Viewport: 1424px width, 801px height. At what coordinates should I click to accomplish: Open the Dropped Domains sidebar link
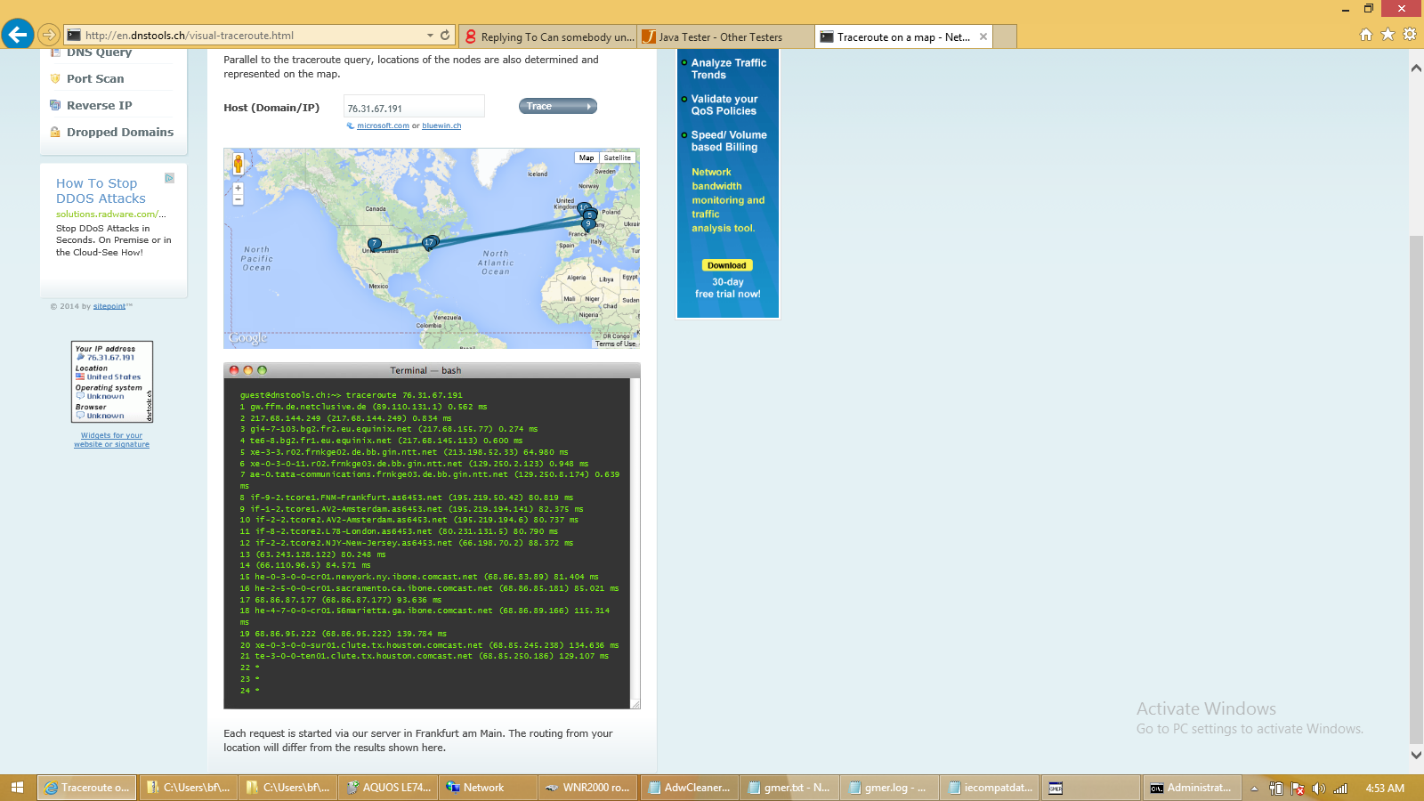120,132
